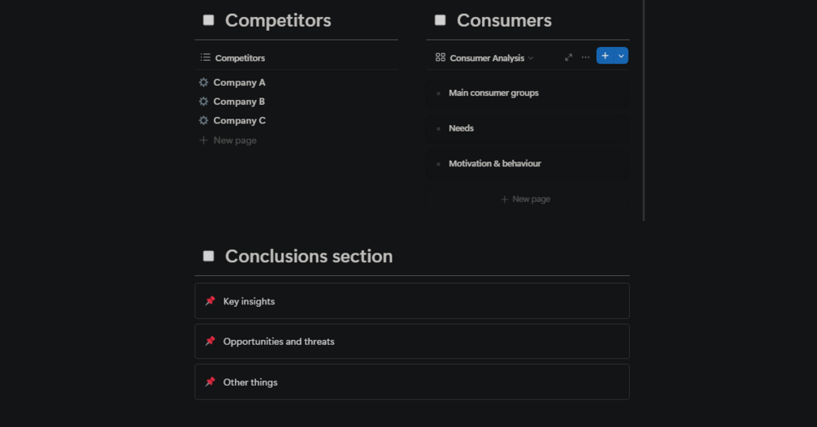817x427 pixels.
Task: Expand the Consumer Analysis view dropdown
Action: (531, 58)
